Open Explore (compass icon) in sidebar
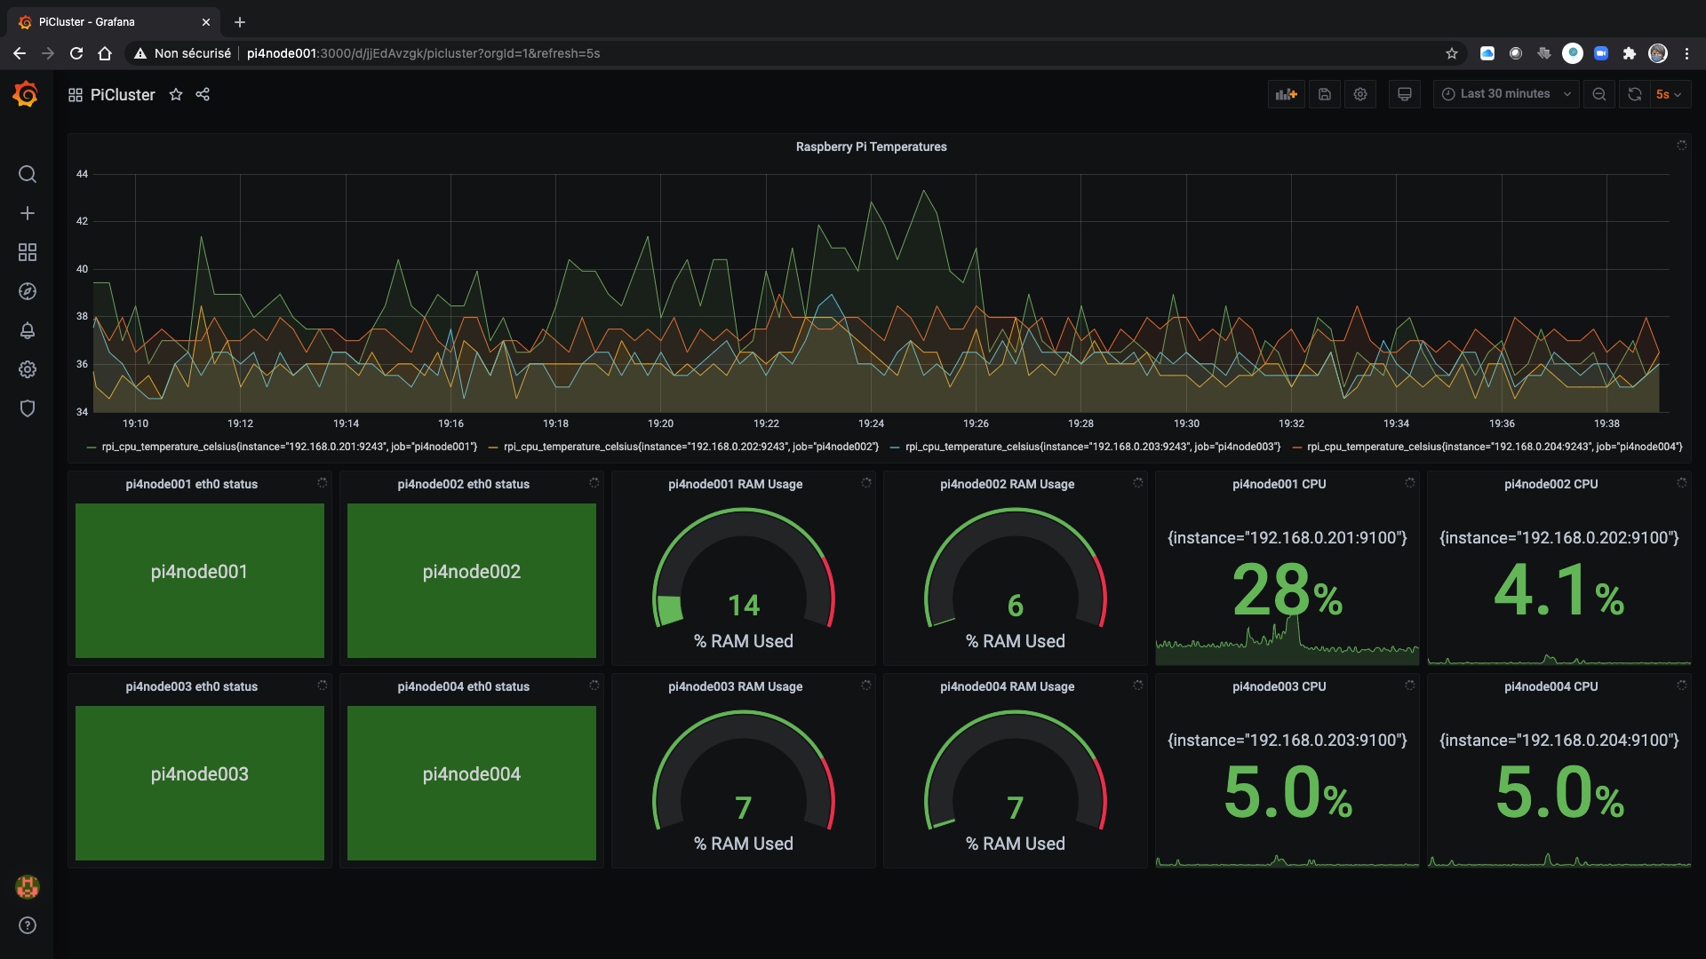1706x959 pixels. coord(27,291)
